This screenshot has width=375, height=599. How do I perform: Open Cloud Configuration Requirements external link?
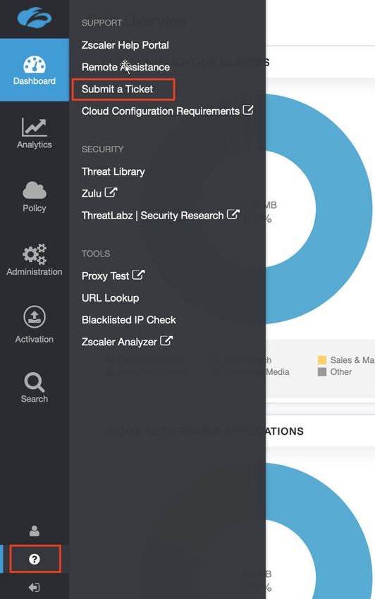[168, 111]
